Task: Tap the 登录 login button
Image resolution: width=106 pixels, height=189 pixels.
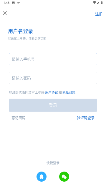Action: (53, 105)
